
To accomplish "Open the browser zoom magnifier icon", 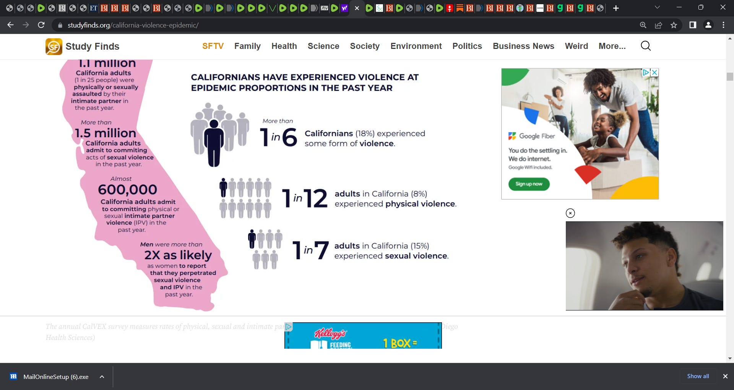I will pyautogui.click(x=643, y=25).
